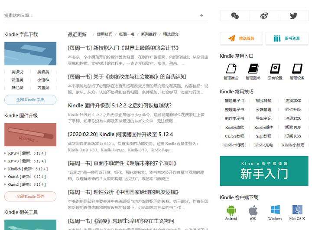Open 管理推送 document icon

231,69
